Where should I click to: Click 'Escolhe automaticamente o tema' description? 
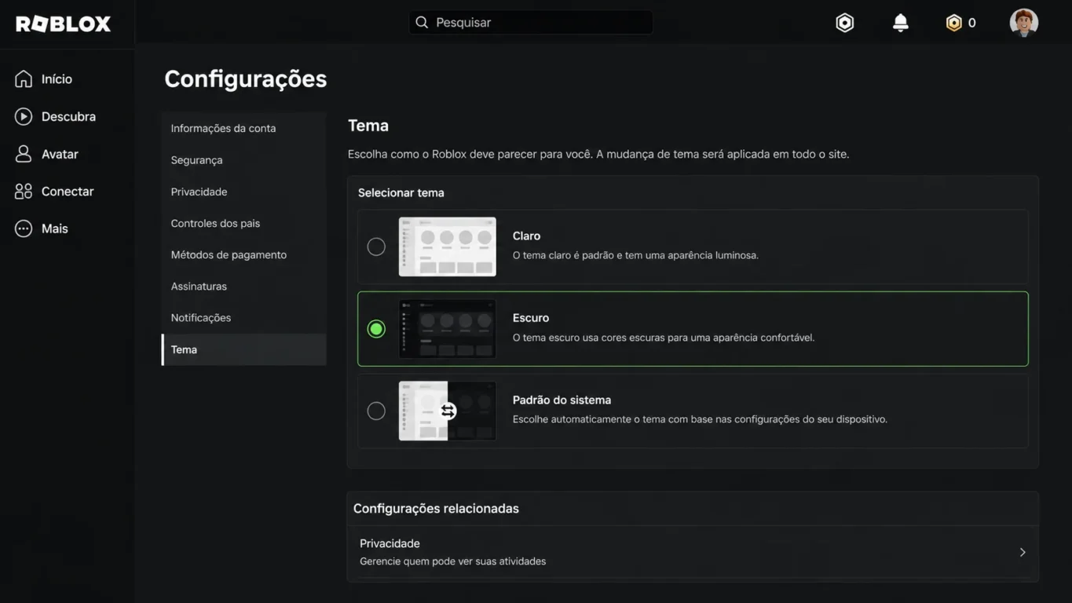click(700, 419)
